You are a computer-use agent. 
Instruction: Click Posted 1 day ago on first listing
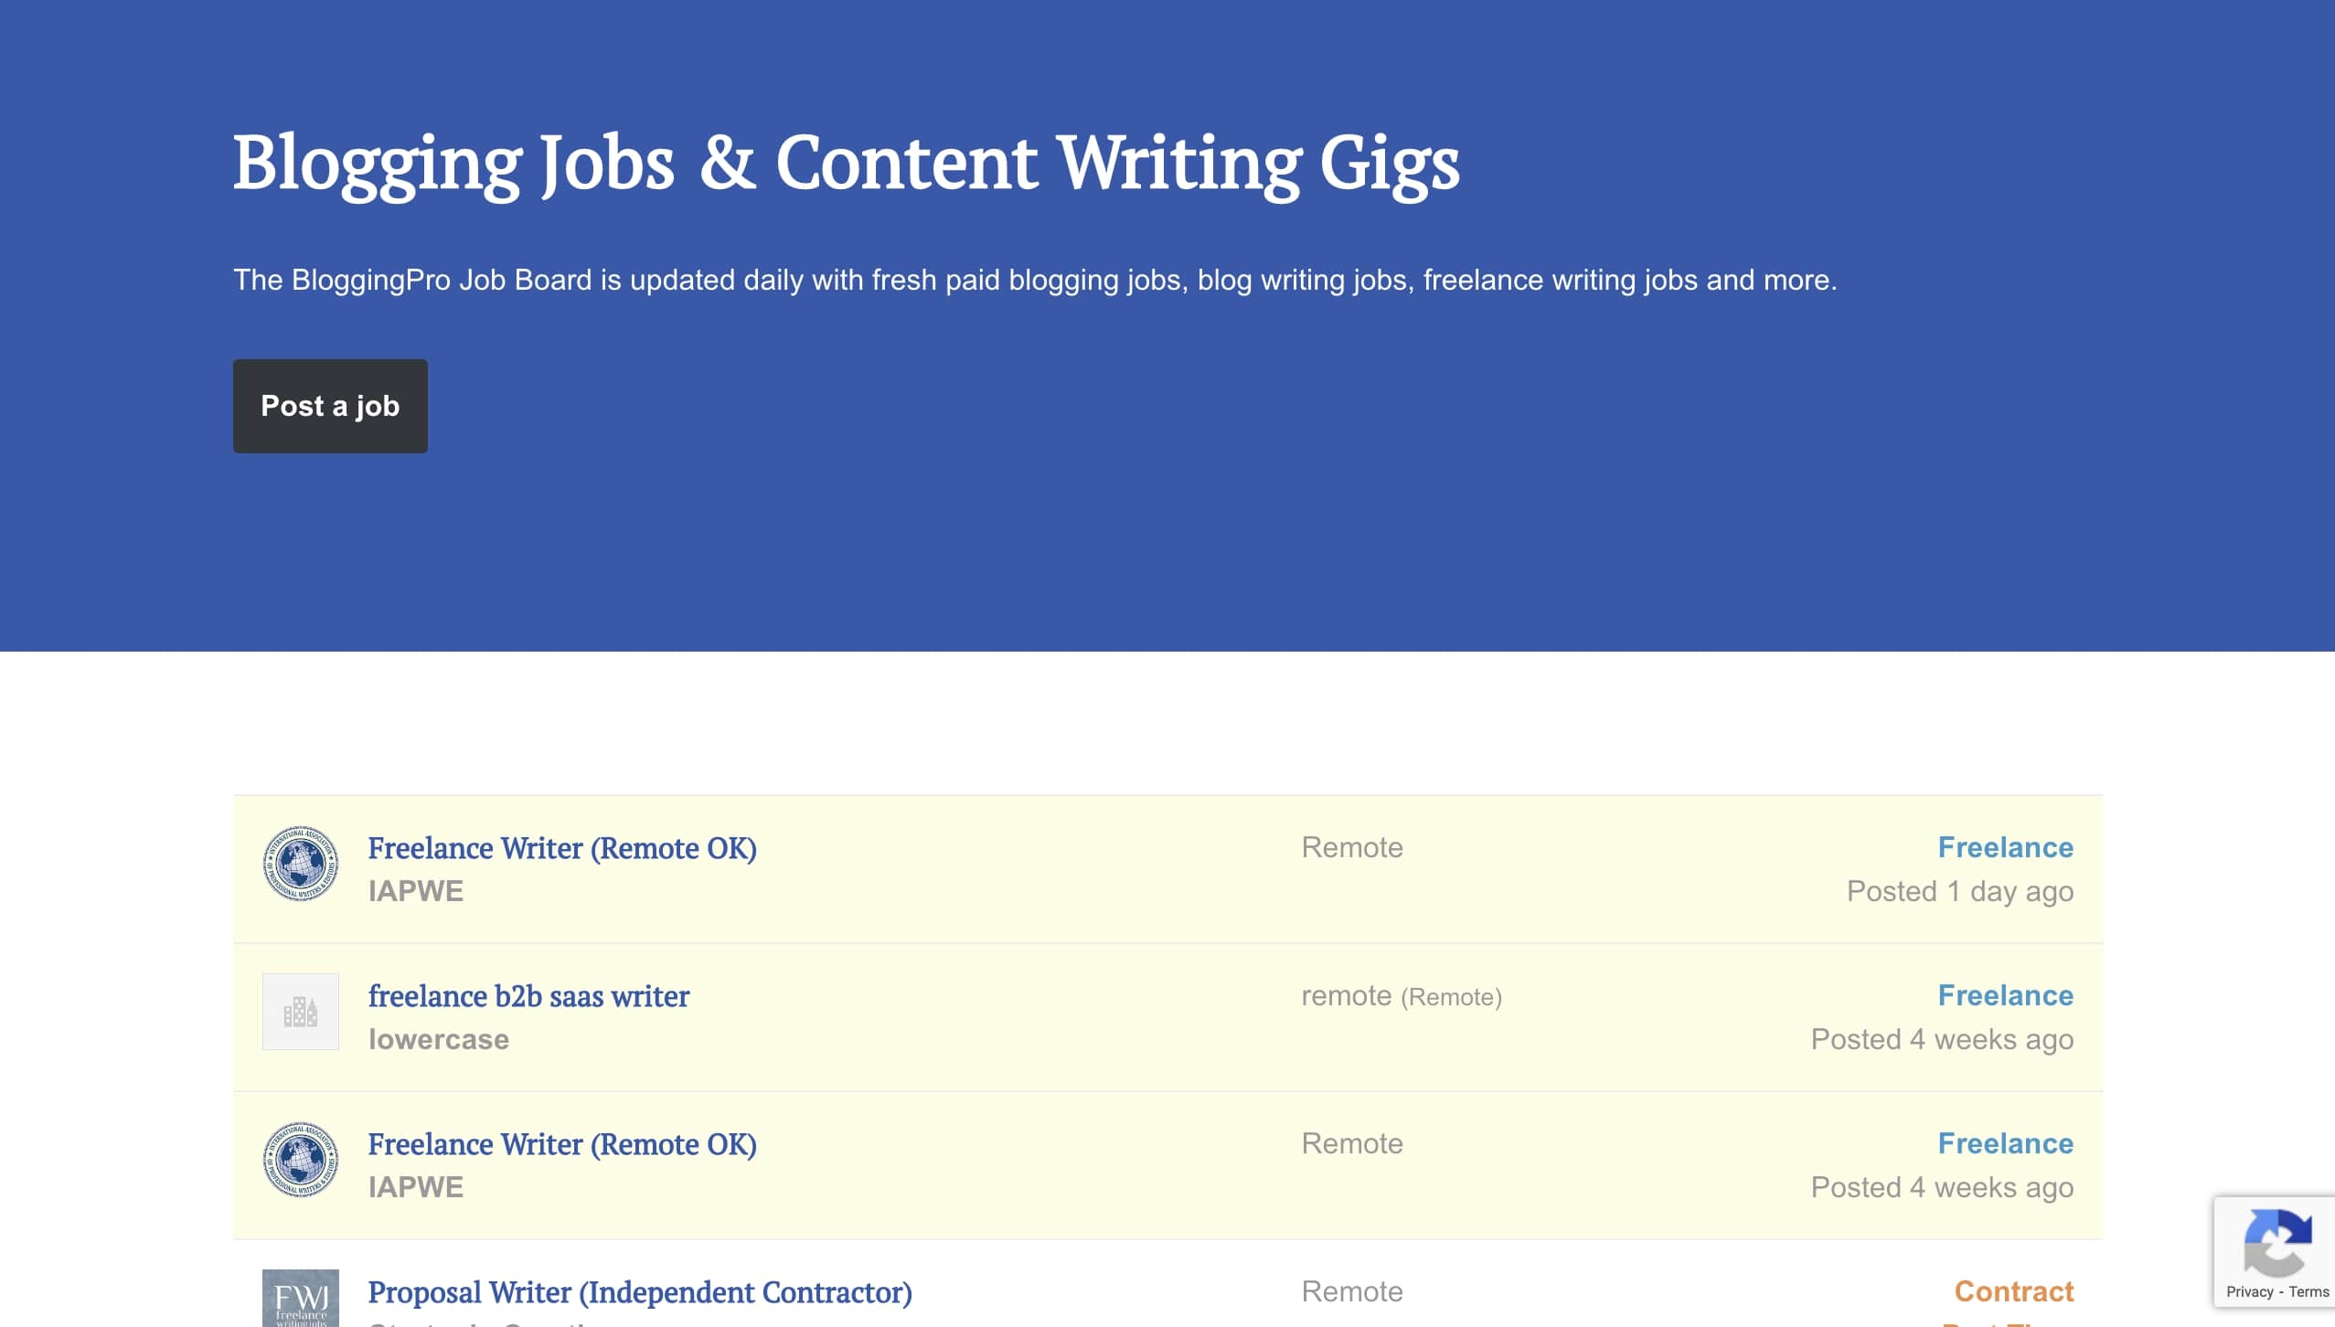click(1959, 891)
